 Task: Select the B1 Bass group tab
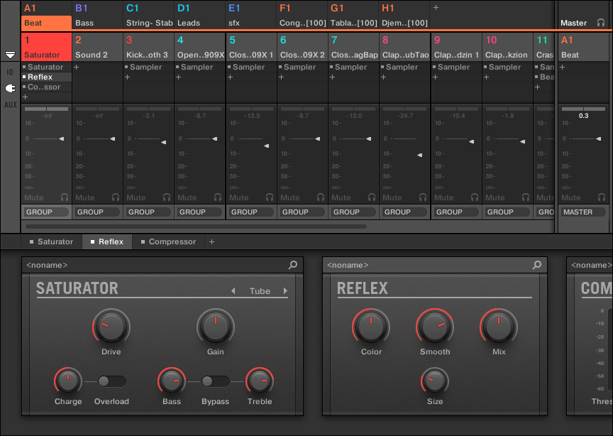pos(97,15)
